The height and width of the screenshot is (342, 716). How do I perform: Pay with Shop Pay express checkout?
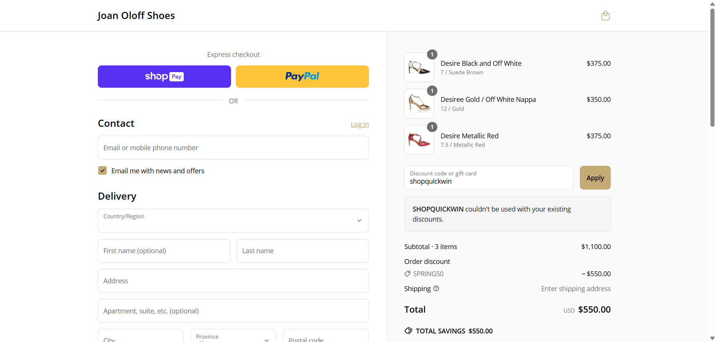coord(164,77)
